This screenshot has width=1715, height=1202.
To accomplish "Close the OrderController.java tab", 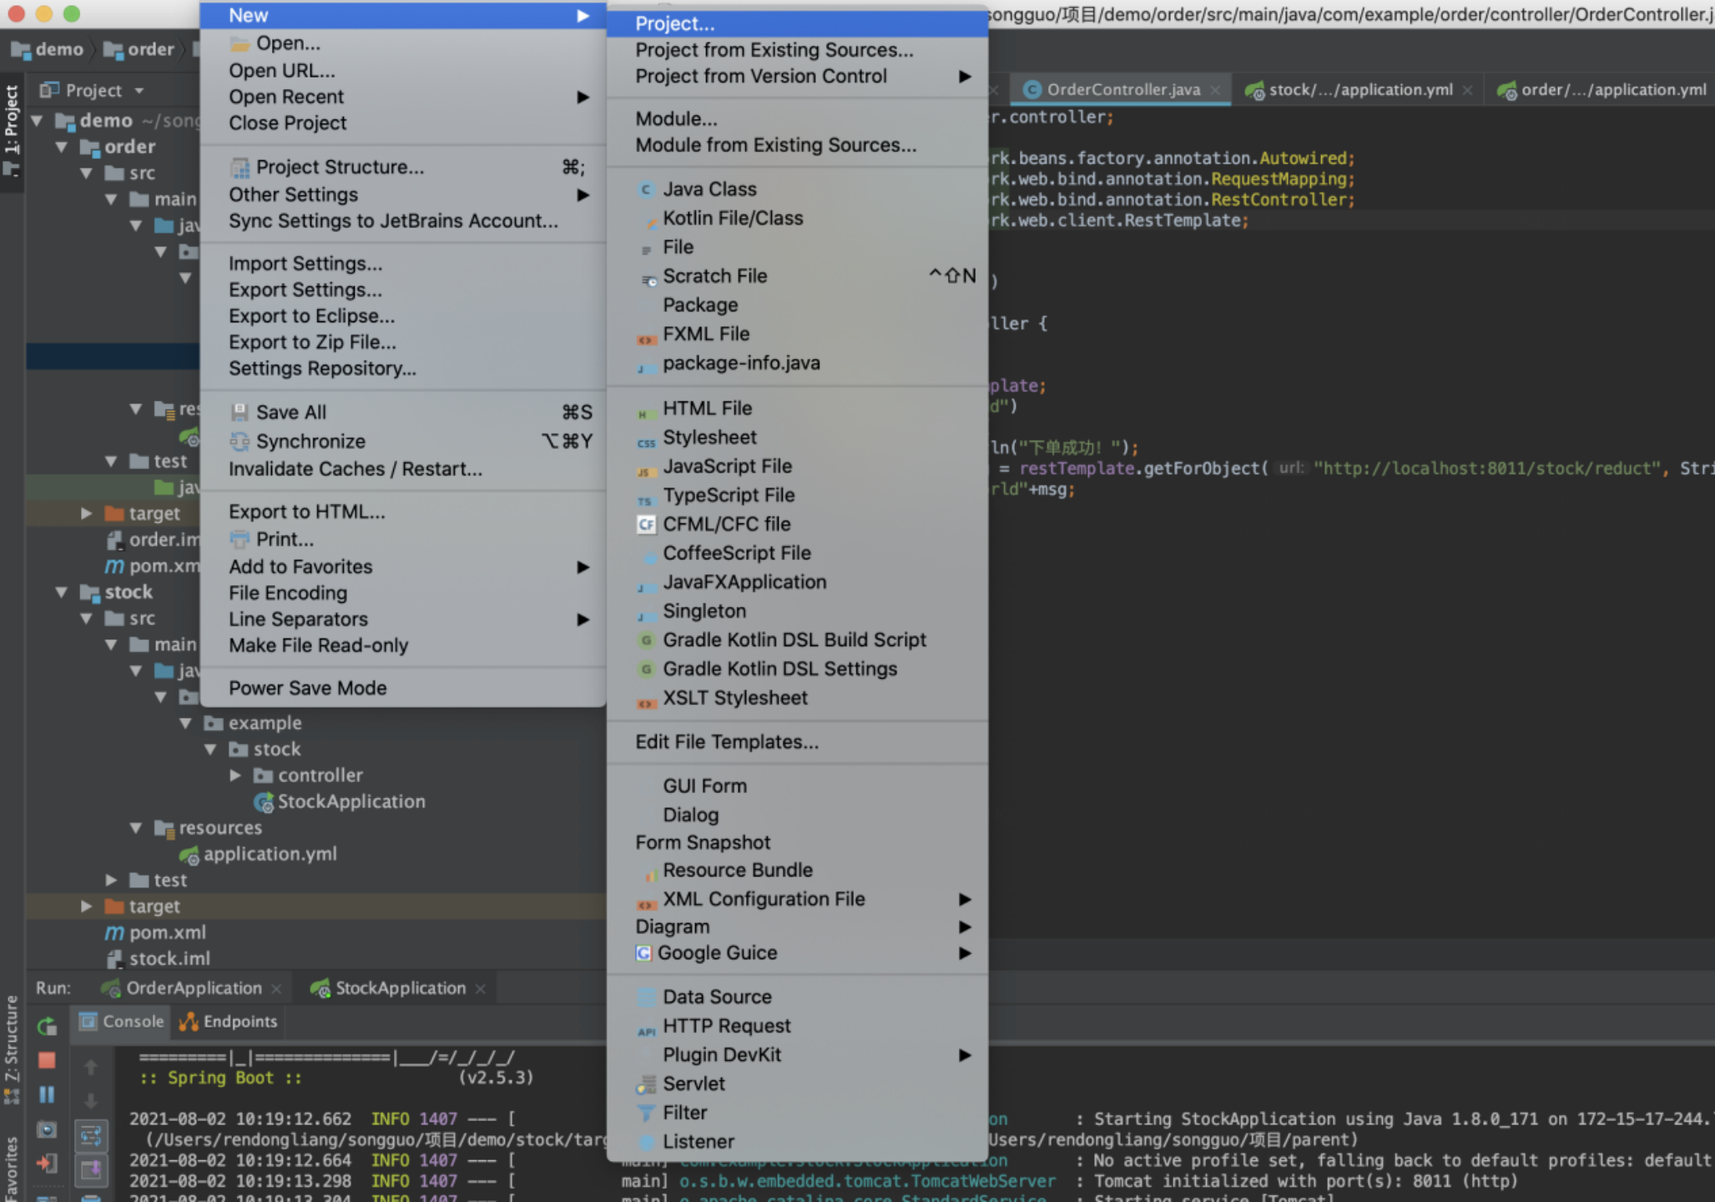I will pos(1215,90).
